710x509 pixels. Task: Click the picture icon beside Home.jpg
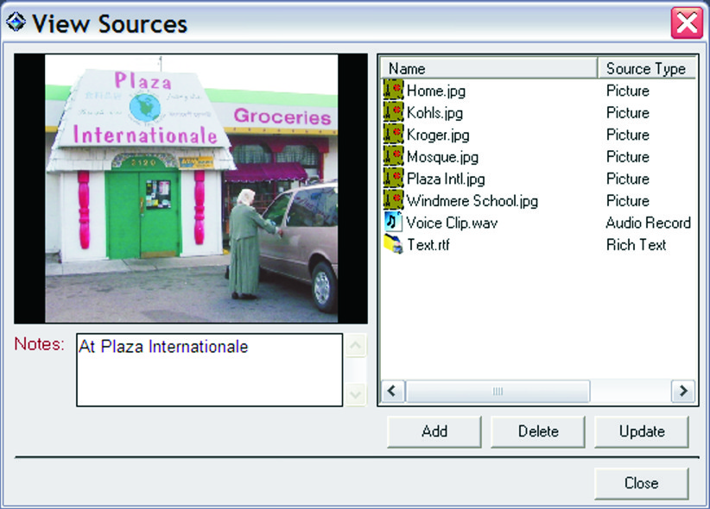[x=393, y=91]
